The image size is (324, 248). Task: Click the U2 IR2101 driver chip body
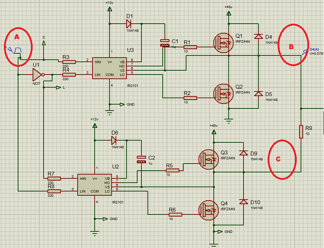(95, 185)
